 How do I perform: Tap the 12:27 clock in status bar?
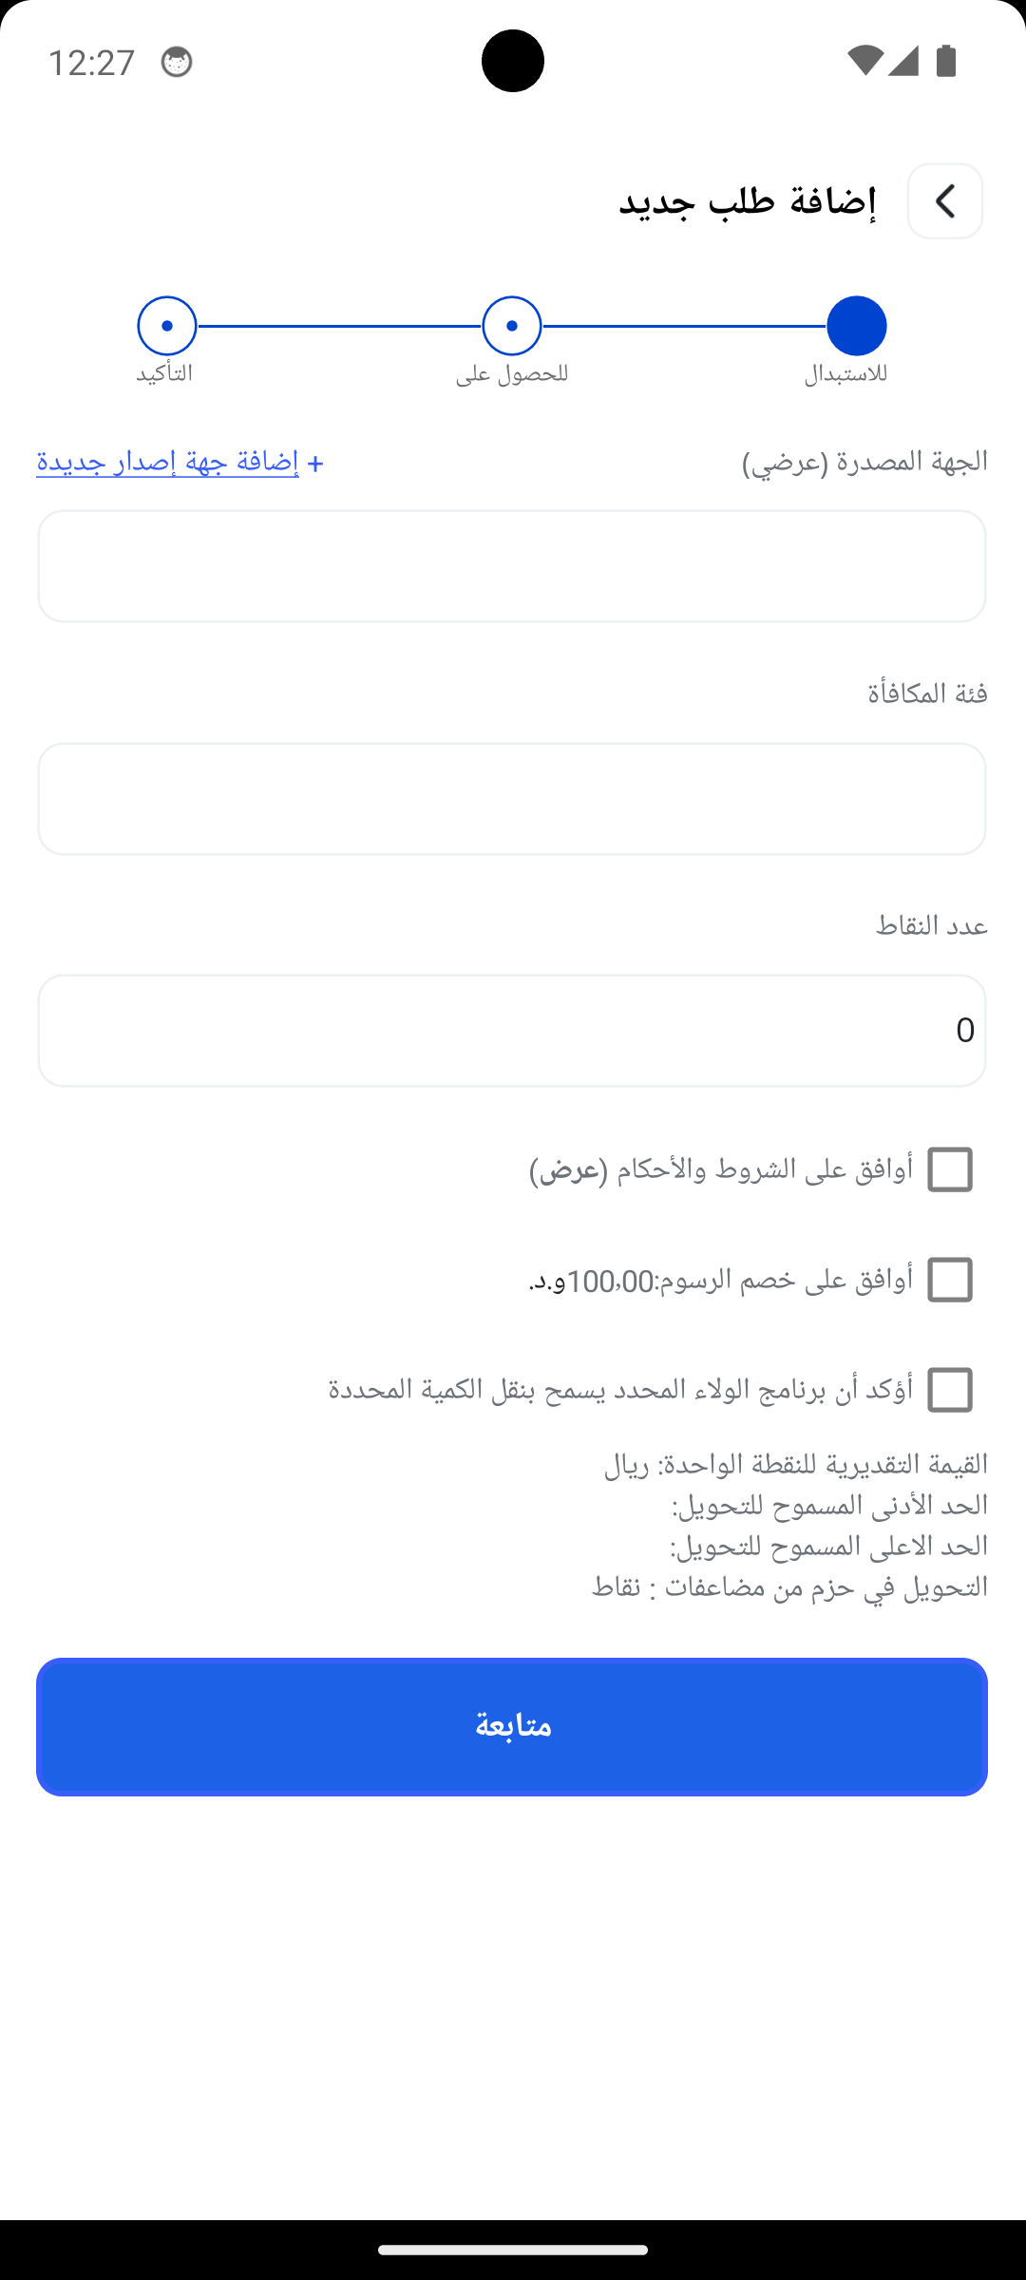coord(91,63)
